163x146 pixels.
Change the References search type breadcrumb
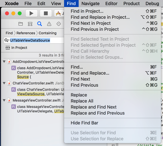pos(26,33)
